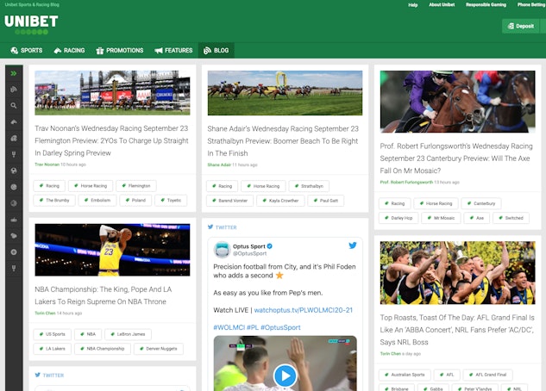Click the RSS feed icon in sidebar

click(x=14, y=89)
